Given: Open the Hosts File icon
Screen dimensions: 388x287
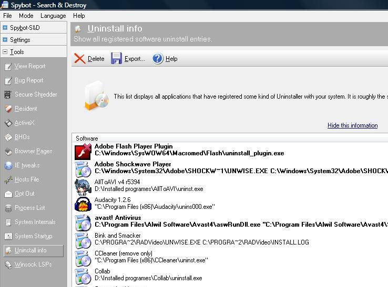Looking at the screenshot, I should coord(8,179).
